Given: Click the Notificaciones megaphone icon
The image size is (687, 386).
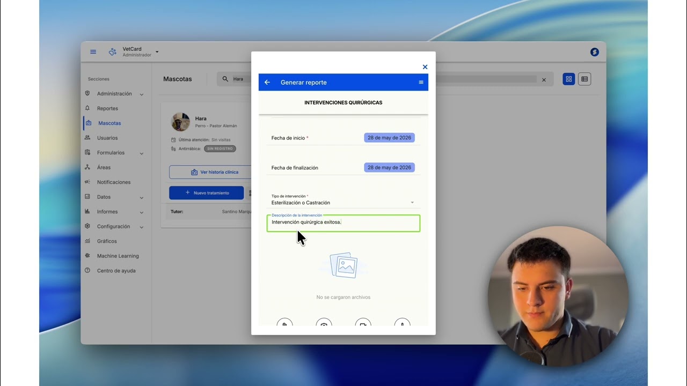Looking at the screenshot, I should tap(87, 182).
